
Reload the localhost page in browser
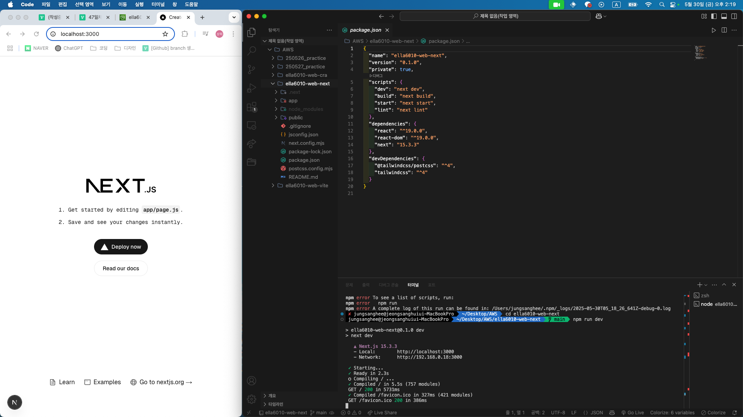36,34
